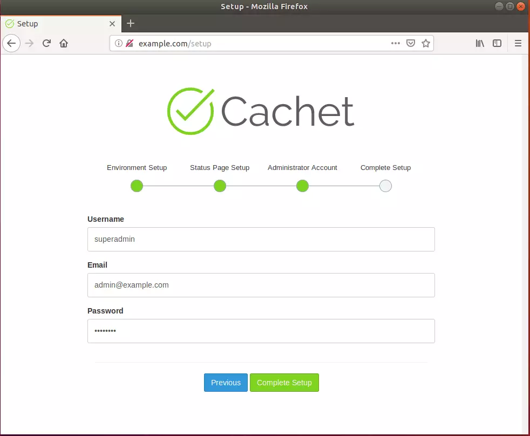Open a new tab with plus

131,23
